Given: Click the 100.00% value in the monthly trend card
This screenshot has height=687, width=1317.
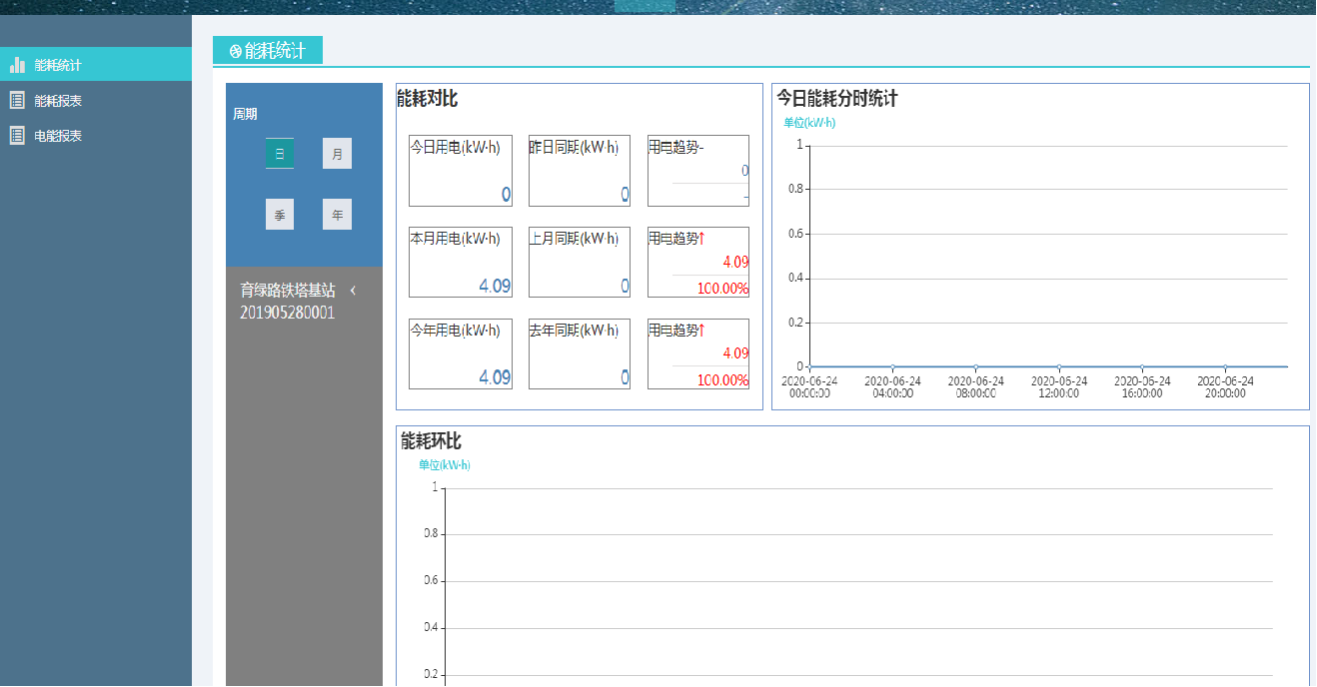Looking at the screenshot, I should click(722, 289).
